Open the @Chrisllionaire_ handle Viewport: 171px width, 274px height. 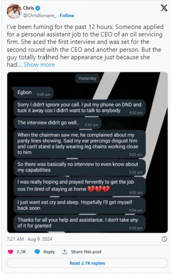pos(40,16)
